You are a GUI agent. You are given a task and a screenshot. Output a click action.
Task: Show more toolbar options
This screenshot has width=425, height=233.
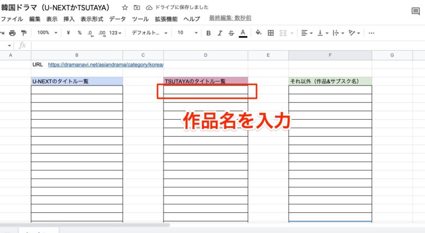click(x=372, y=33)
